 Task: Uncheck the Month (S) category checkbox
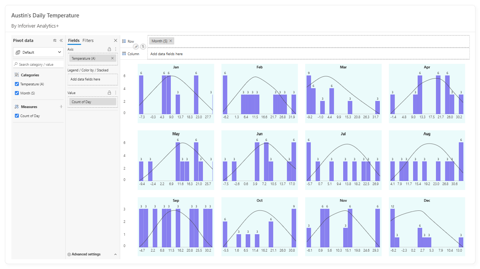coord(17,93)
